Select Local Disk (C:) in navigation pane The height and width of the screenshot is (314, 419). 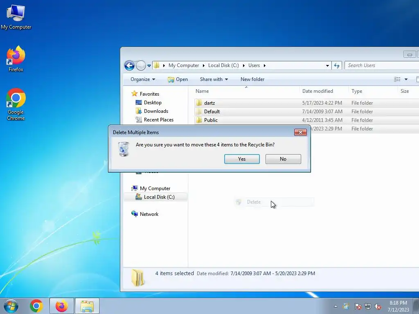coord(159,197)
